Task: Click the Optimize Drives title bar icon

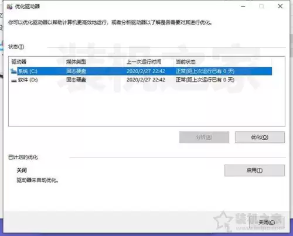Action: tap(9, 6)
